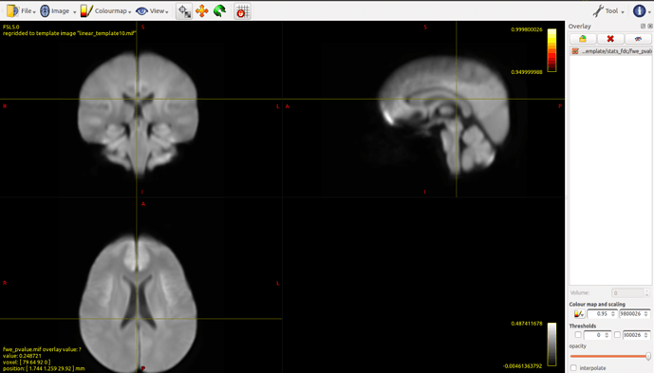Click the coronal brain slice view
Screen dimensions: 654x373
coord(138,114)
